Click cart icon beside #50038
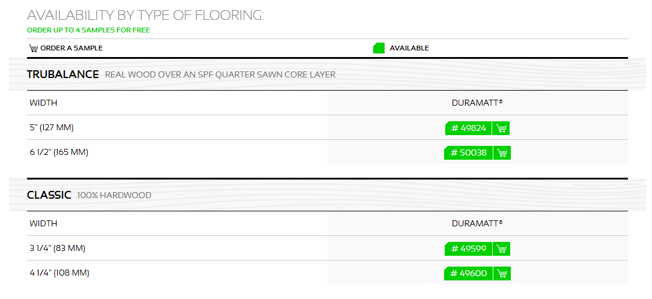This screenshot has height=299, width=652. (502, 153)
